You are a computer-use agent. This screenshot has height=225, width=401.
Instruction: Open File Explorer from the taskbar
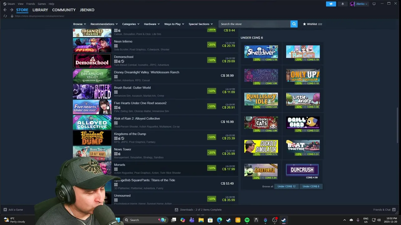[201, 220]
